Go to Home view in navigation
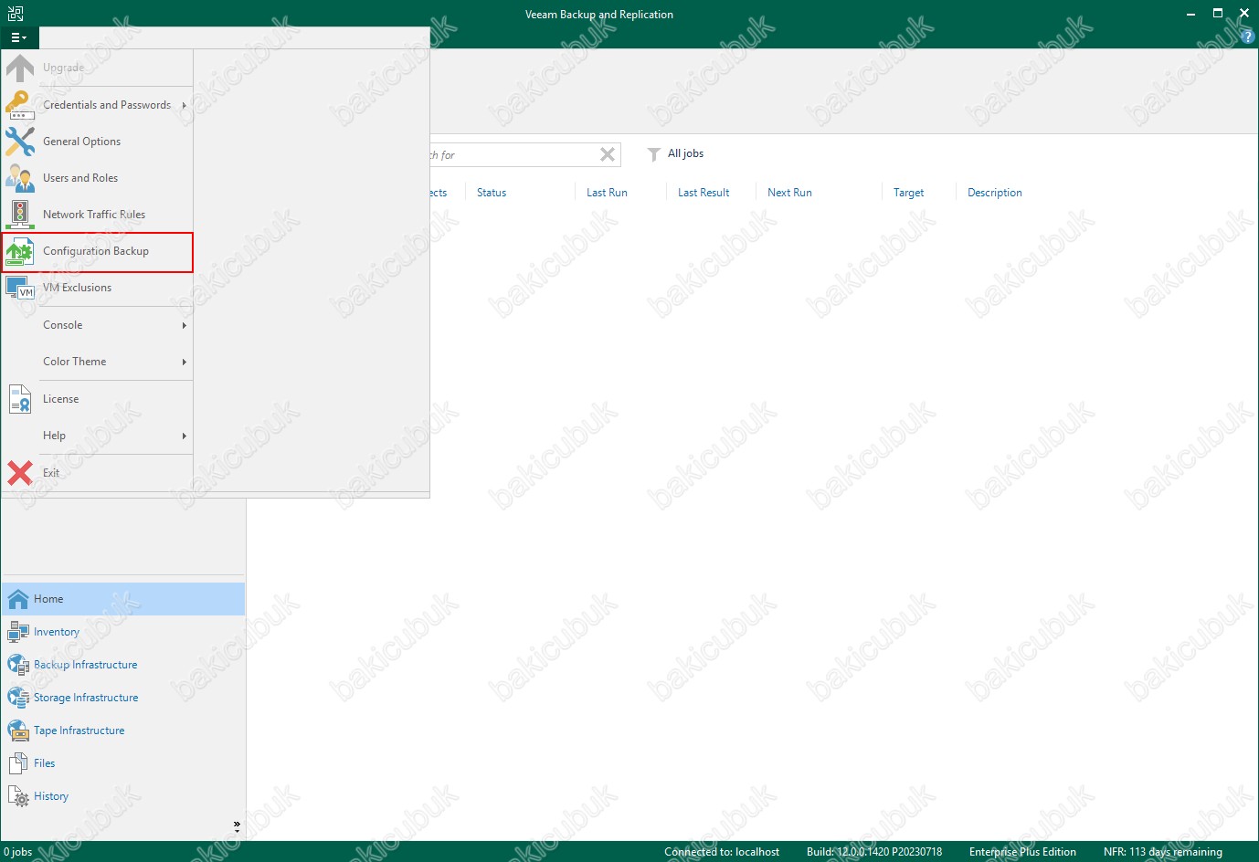1259x862 pixels. click(123, 599)
